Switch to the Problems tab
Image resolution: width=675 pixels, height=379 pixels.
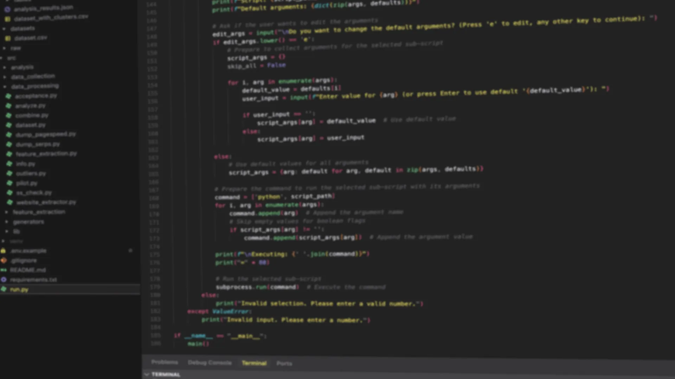165,362
